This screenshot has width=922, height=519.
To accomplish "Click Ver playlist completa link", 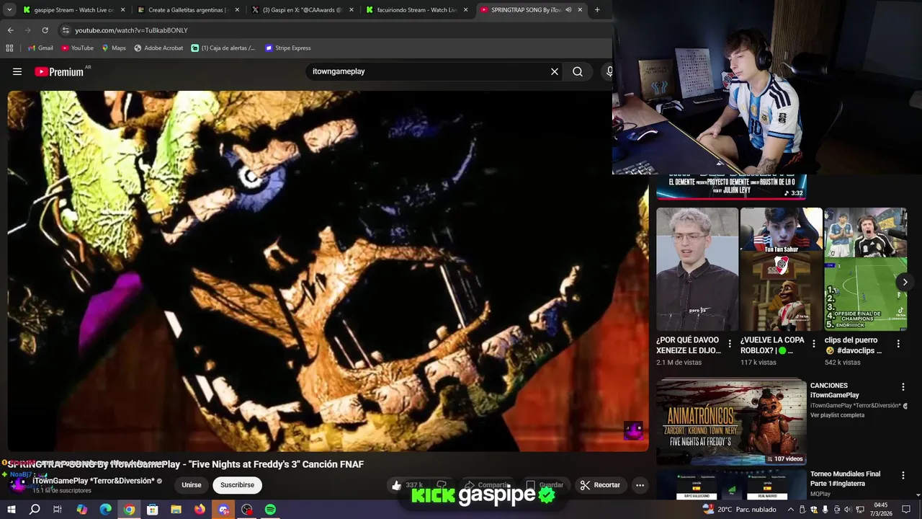I will point(837,415).
